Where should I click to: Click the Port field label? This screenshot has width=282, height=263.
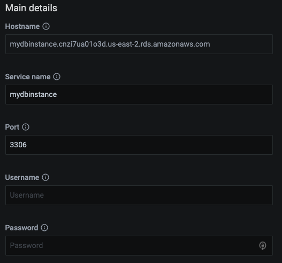pyautogui.click(x=12, y=127)
